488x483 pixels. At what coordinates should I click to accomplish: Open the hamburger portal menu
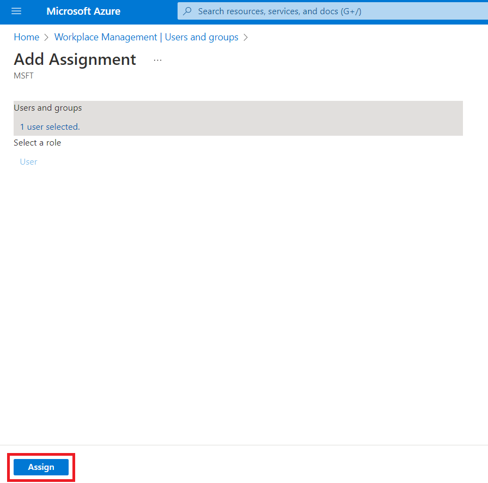(16, 11)
